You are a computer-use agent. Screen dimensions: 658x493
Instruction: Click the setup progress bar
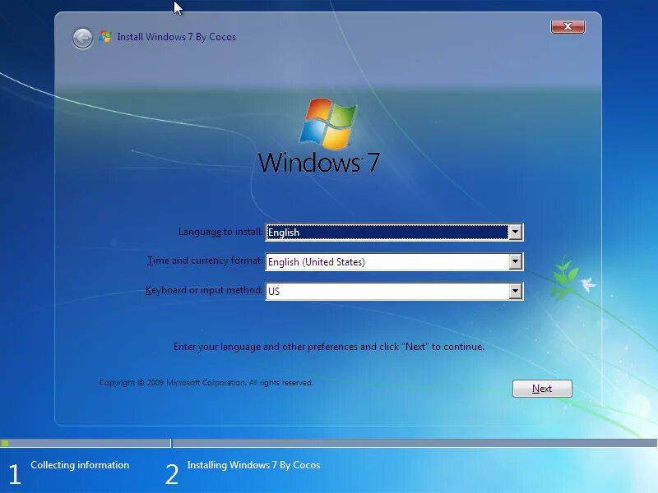(328, 443)
